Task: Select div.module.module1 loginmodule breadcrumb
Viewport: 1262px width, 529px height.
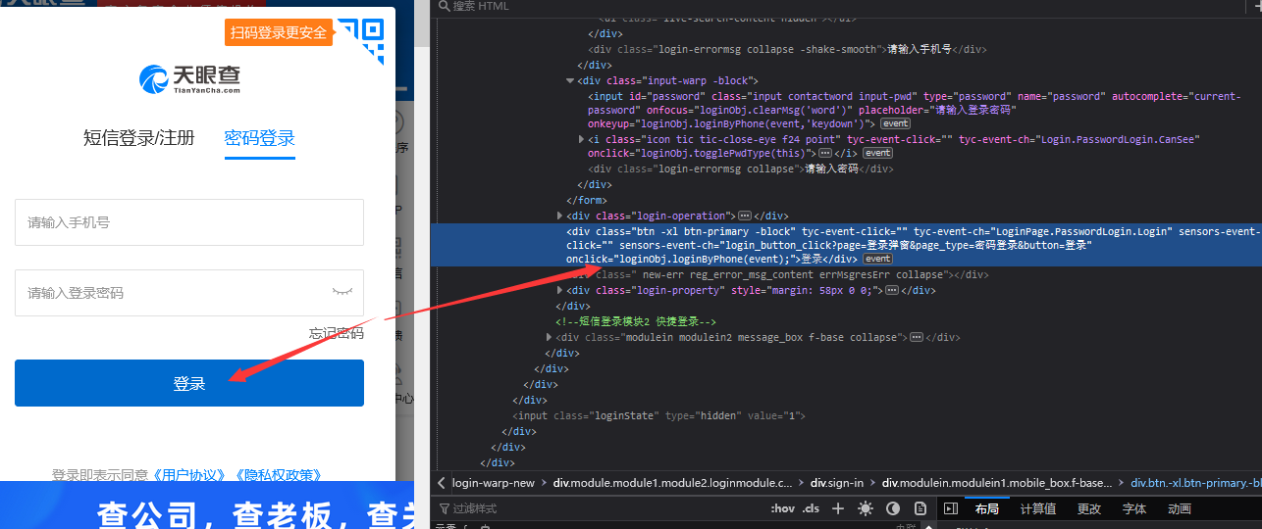Action: [673, 483]
